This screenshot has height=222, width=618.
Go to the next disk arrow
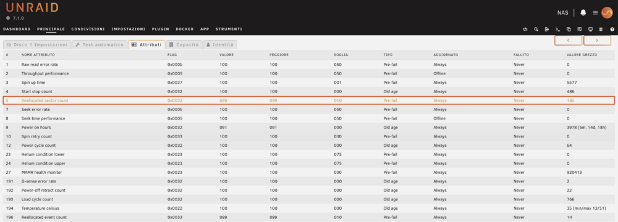597,40
